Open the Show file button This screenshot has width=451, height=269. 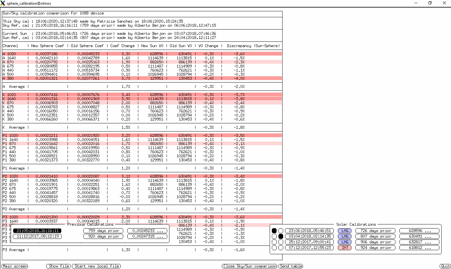(59, 266)
